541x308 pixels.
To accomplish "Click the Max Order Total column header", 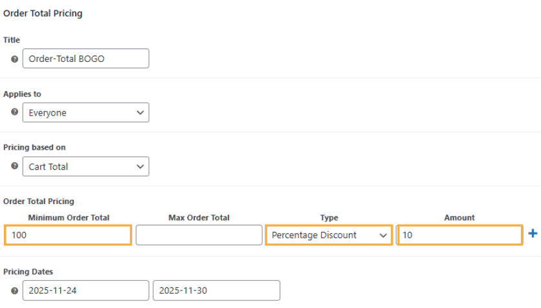I will (x=199, y=218).
